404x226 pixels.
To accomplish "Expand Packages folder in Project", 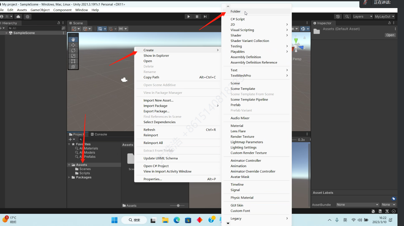I will point(69,177).
